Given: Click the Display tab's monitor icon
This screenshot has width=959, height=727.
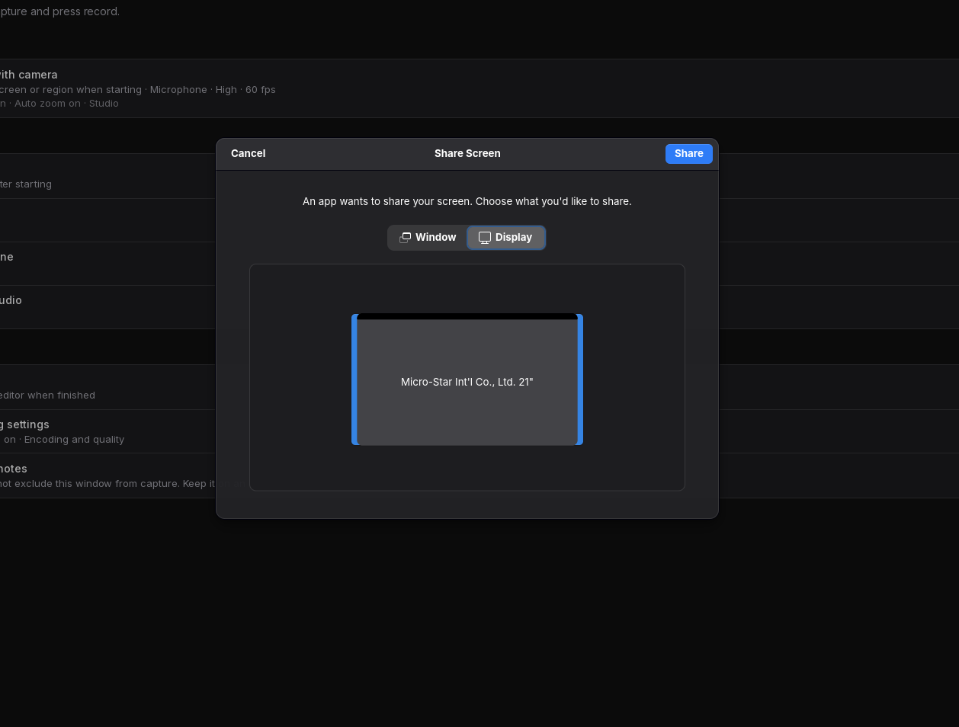Looking at the screenshot, I should pos(485,238).
